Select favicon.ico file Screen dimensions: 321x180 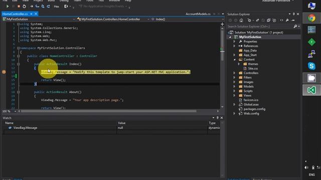[x=251, y=100]
